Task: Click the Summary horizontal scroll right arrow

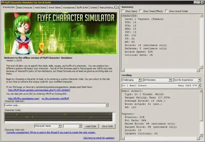Action: tap(198, 70)
